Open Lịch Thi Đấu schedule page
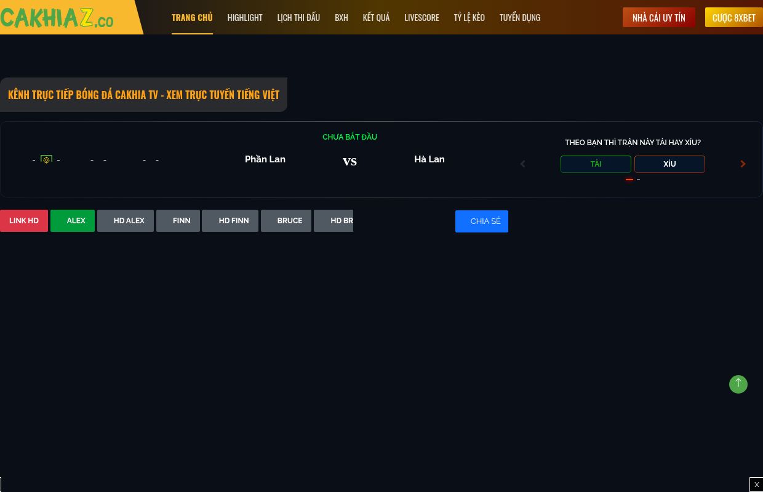Screen dimensions: 763x492 coord(298,17)
